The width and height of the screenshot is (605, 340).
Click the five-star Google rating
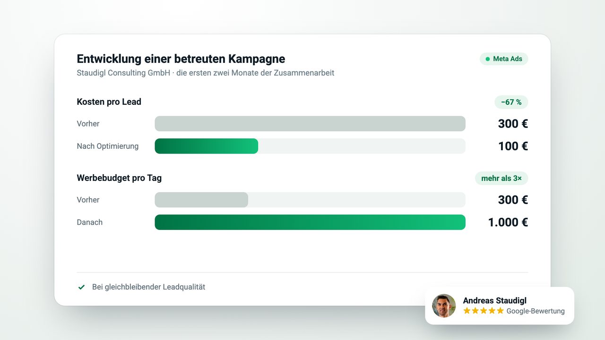click(x=484, y=311)
